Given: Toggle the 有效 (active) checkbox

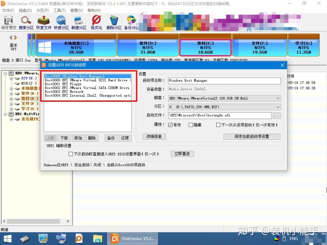Looking at the screenshot, I should pyautogui.click(x=170, y=125).
